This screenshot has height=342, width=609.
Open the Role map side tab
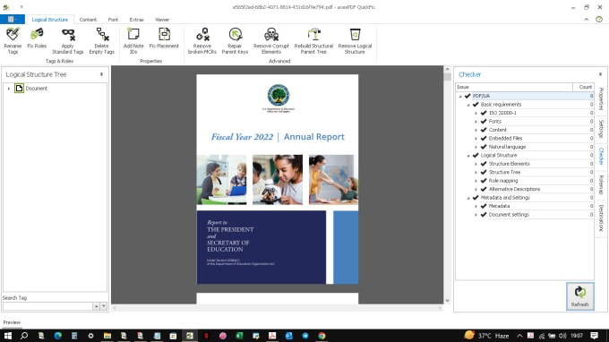tap(601, 184)
